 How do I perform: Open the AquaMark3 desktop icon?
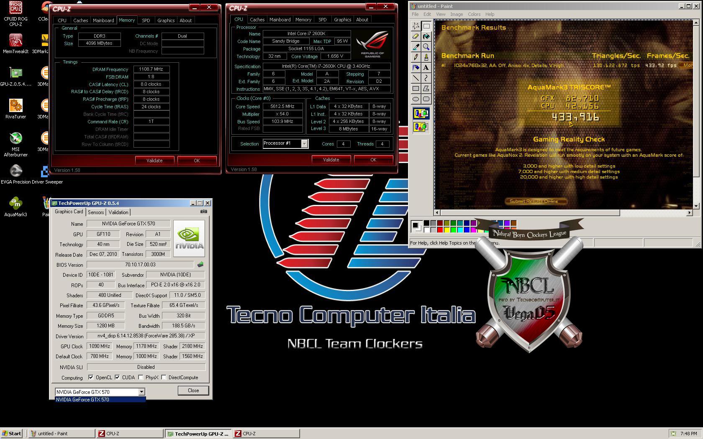[15, 207]
